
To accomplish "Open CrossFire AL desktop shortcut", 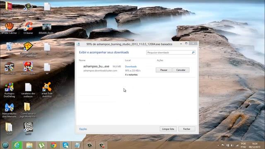I will 9,68.
